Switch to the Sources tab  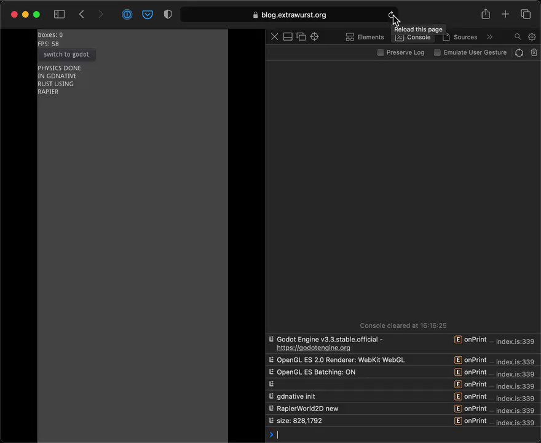(x=465, y=37)
